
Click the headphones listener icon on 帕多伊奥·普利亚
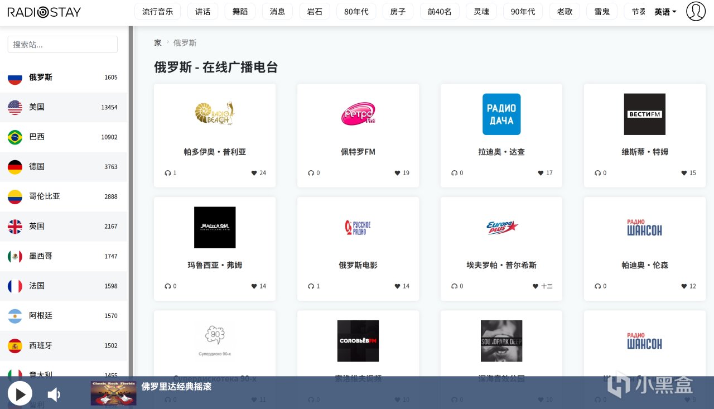pyautogui.click(x=167, y=173)
